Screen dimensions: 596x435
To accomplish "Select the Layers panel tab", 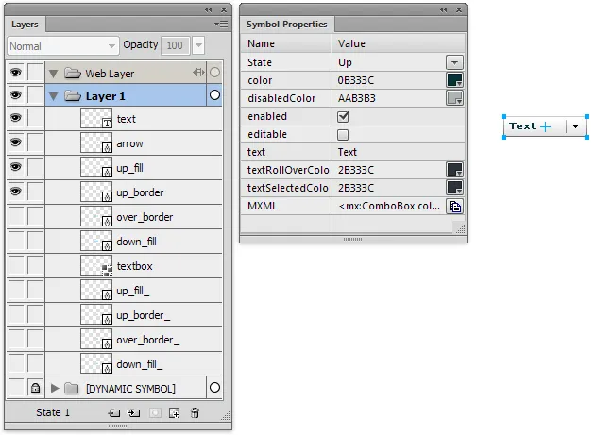I will click(x=25, y=24).
